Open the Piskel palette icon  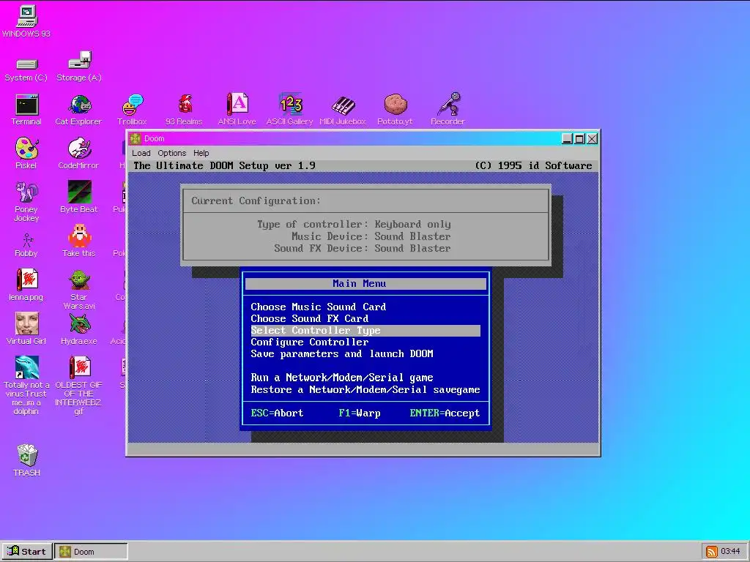pyautogui.click(x=26, y=153)
